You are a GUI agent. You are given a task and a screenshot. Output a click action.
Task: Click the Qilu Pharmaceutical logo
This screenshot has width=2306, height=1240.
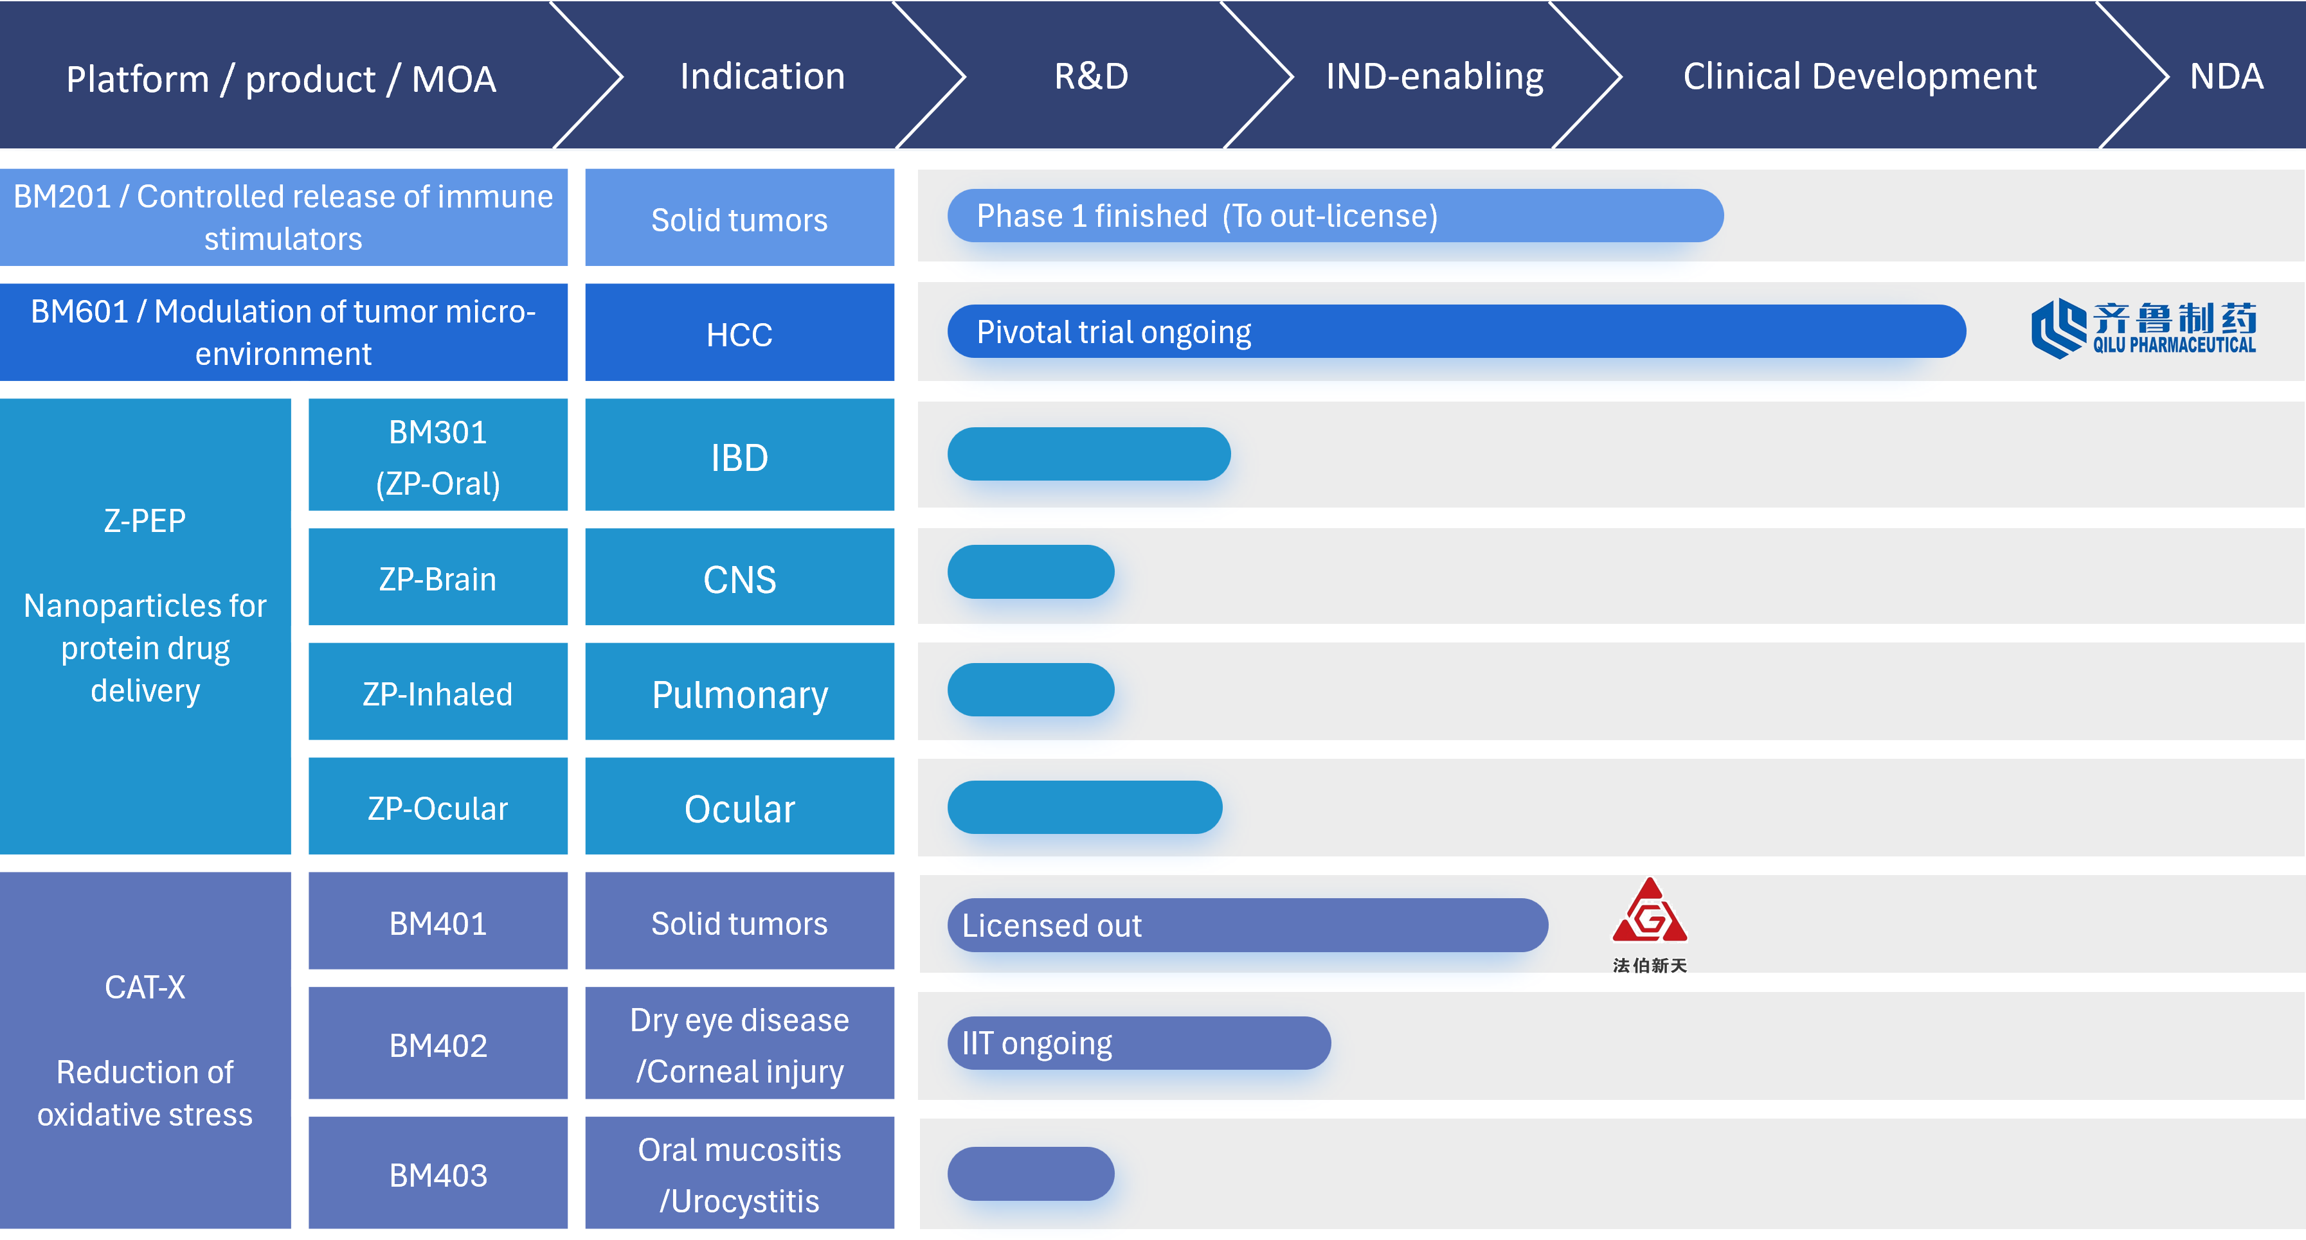[2143, 329]
